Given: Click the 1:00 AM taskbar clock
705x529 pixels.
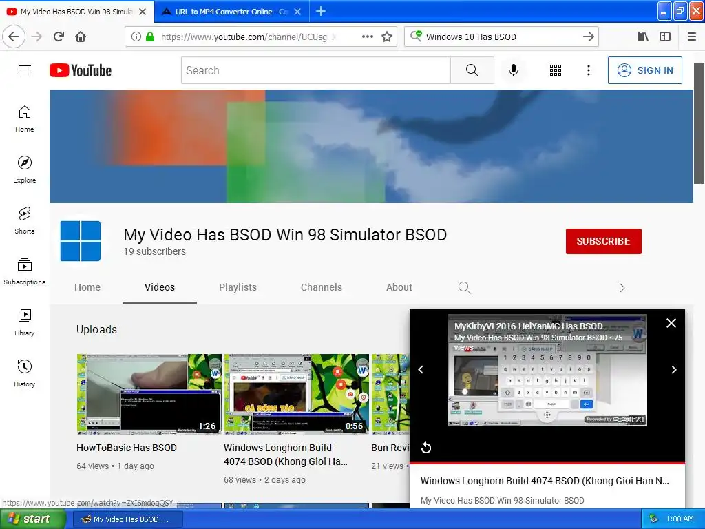Looking at the screenshot, I should tap(680, 519).
